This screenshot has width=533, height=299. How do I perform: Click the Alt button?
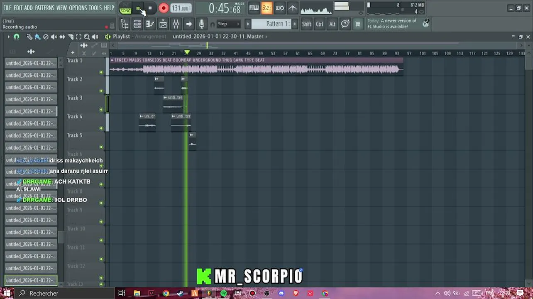point(332,24)
